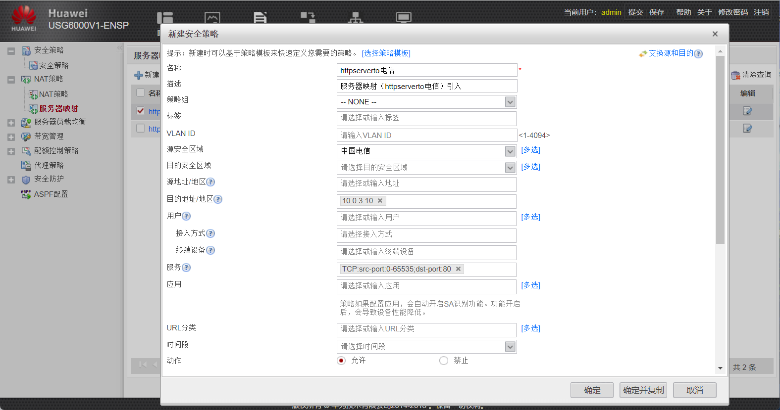
Task: Open the system monitor icon in top navigation
Action: [404, 18]
